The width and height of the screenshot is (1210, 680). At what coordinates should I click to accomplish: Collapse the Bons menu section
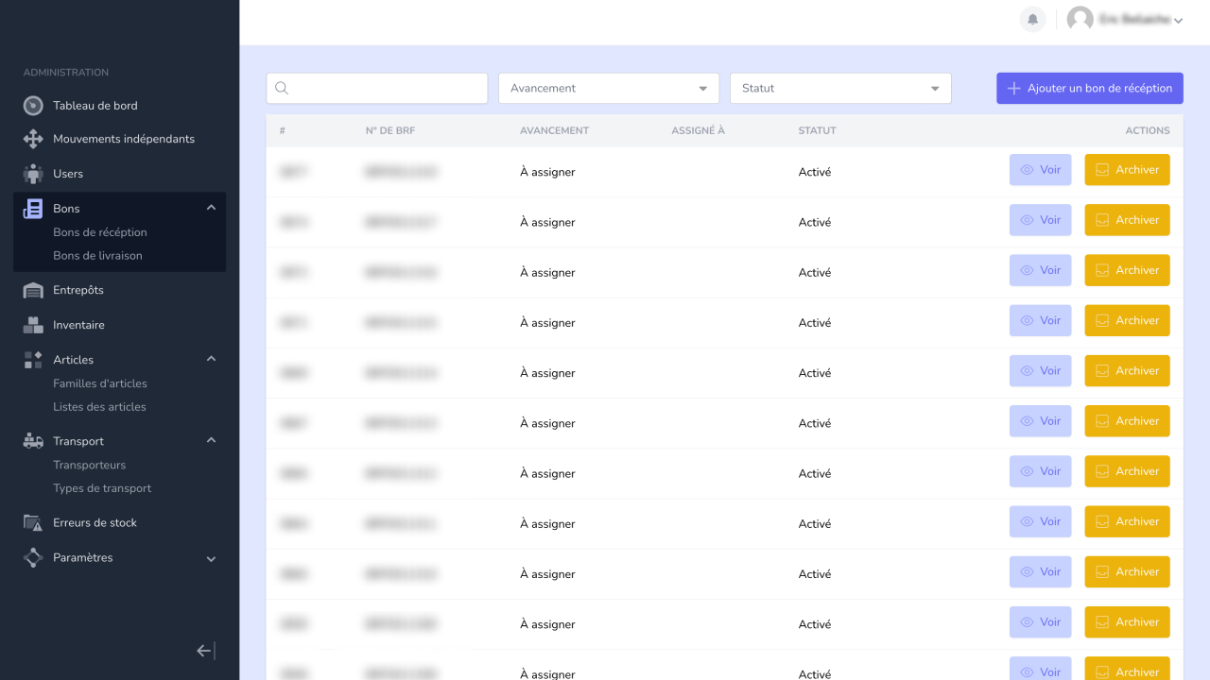click(x=211, y=208)
